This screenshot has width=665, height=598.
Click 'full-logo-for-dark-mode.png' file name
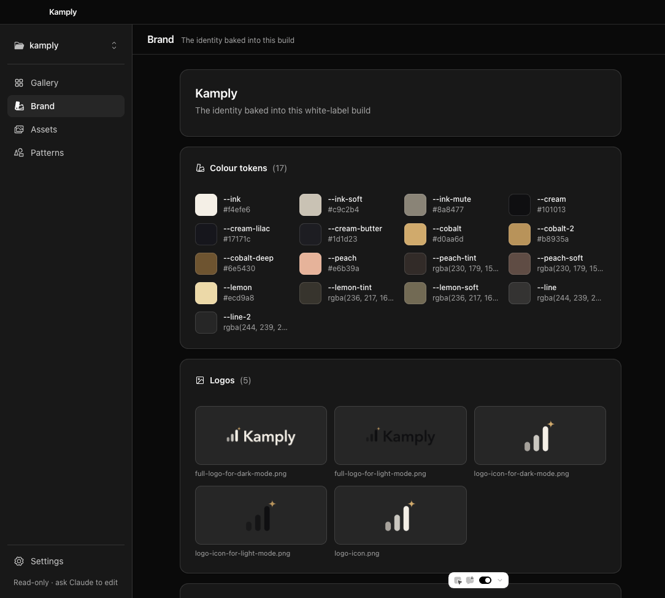(240, 473)
